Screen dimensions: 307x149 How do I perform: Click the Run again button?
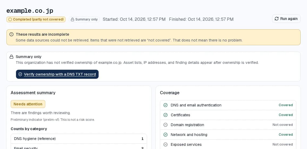pos(286,19)
